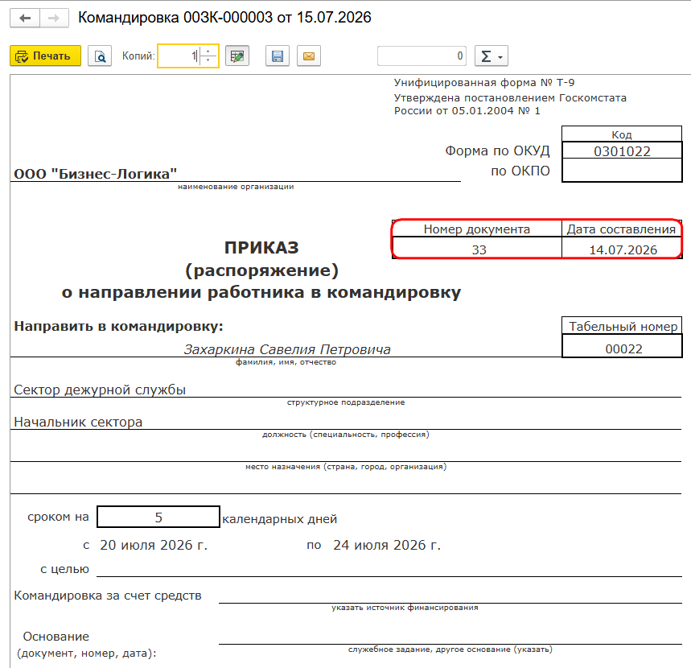Click start date 20 июля 2026 г.
This screenshot has height=668, width=691.
click(x=154, y=545)
